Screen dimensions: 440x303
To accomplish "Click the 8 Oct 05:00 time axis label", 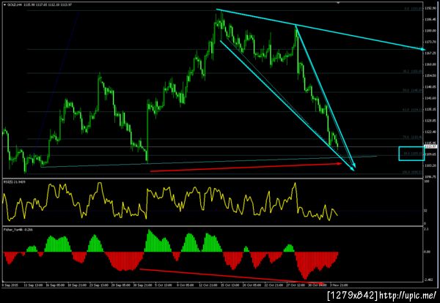I will (186, 285).
